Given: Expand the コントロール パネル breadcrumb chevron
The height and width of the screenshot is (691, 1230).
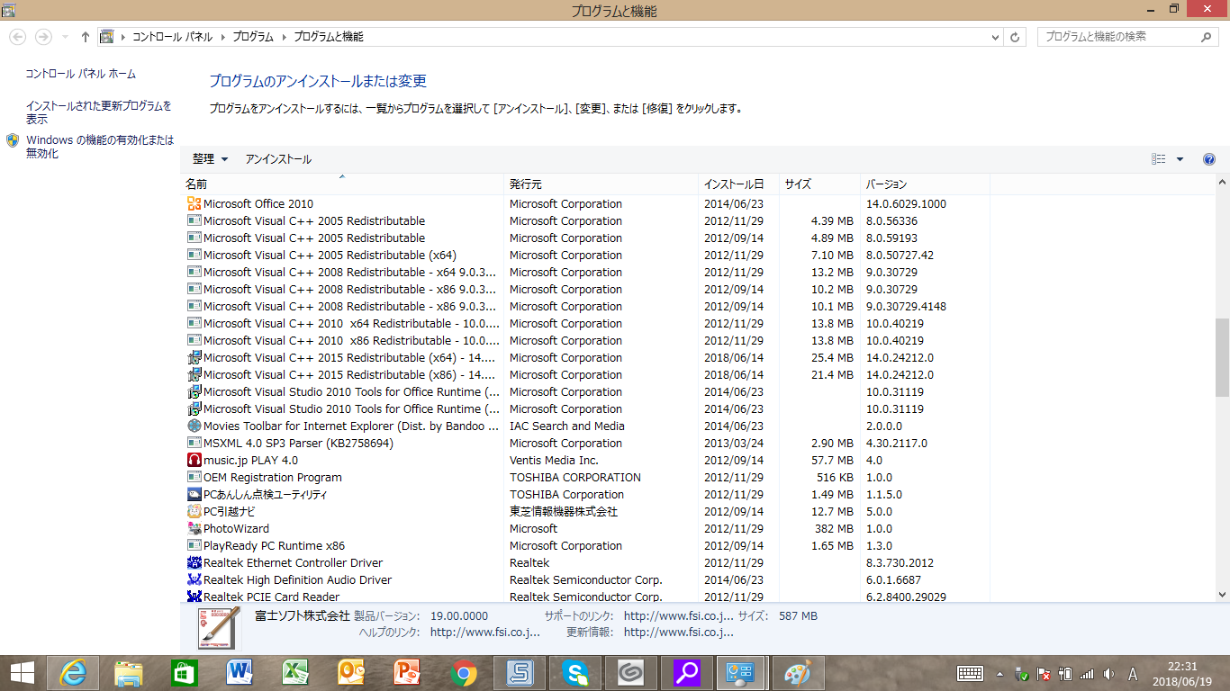Looking at the screenshot, I should (x=223, y=37).
